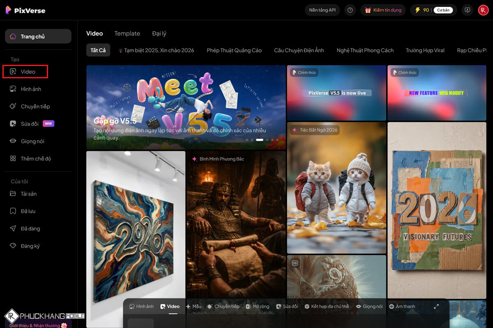Click the PixVerse logo

pos(25,10)
